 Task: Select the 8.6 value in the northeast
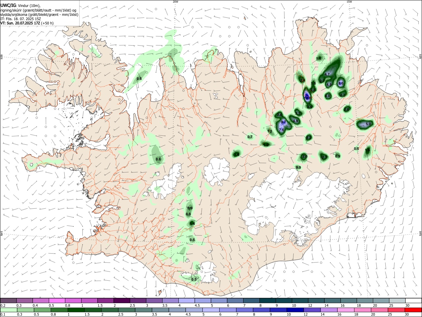click(341, 84)
